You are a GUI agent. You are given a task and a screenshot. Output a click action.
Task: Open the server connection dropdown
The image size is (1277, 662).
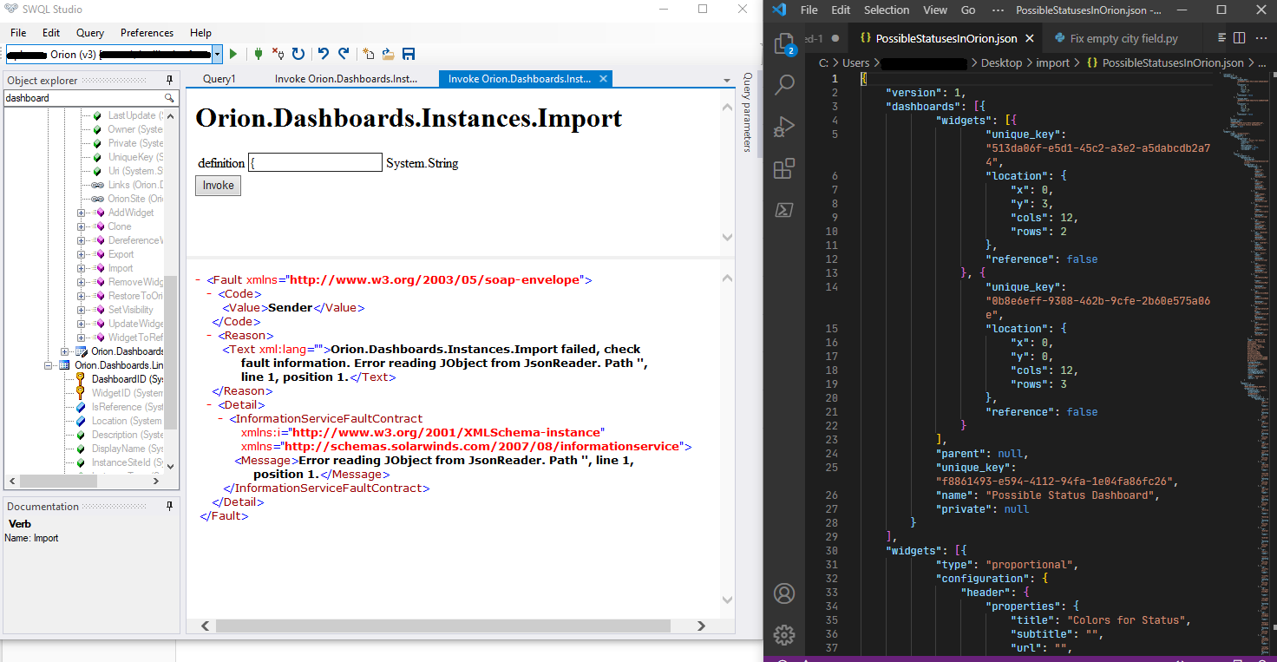(217, 54)
